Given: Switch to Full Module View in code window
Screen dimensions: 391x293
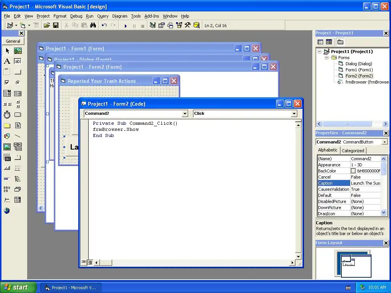Looking at the screenshot, I should pyautogui.click(x=90, y=262).
